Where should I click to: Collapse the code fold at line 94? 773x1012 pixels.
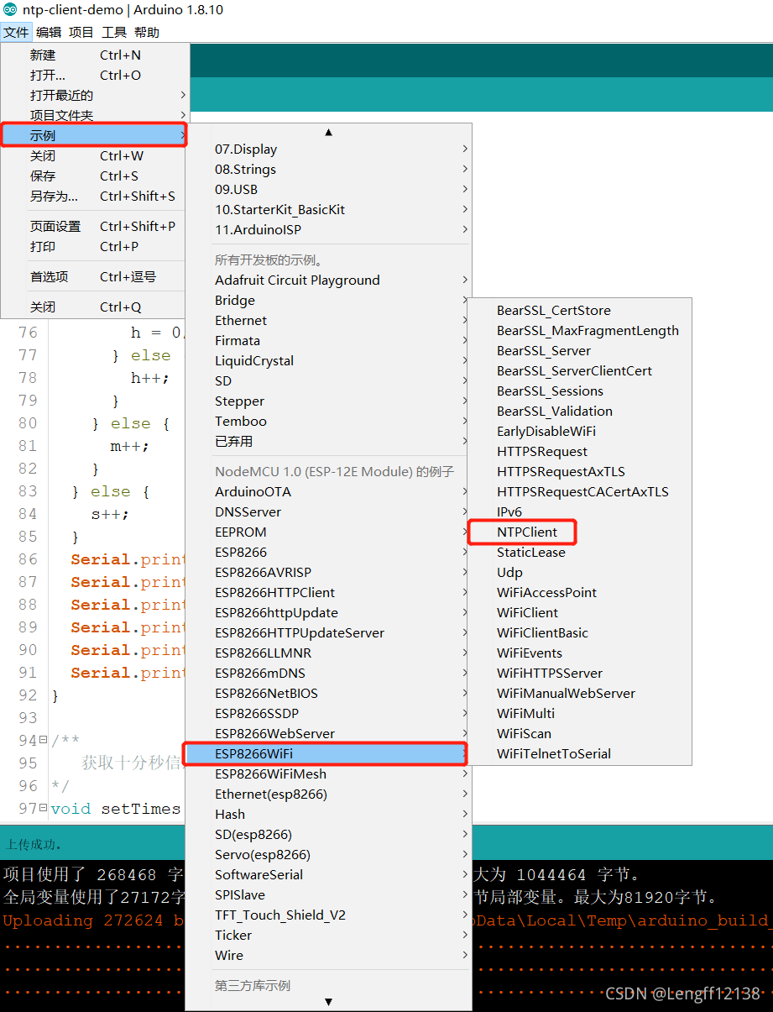click(x=44, y=741)
